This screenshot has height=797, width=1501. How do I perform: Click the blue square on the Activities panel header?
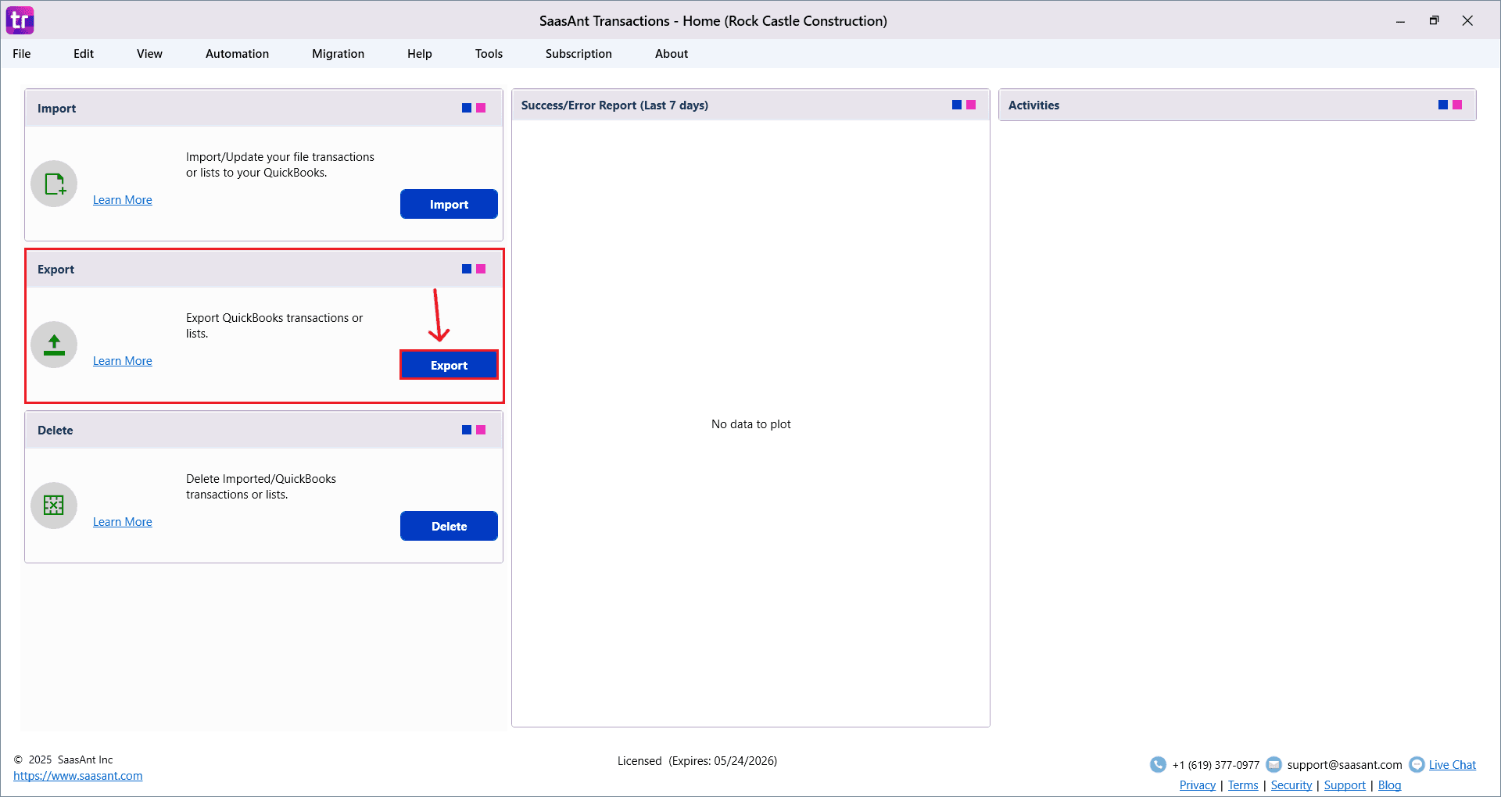[x=1442, y=104]
